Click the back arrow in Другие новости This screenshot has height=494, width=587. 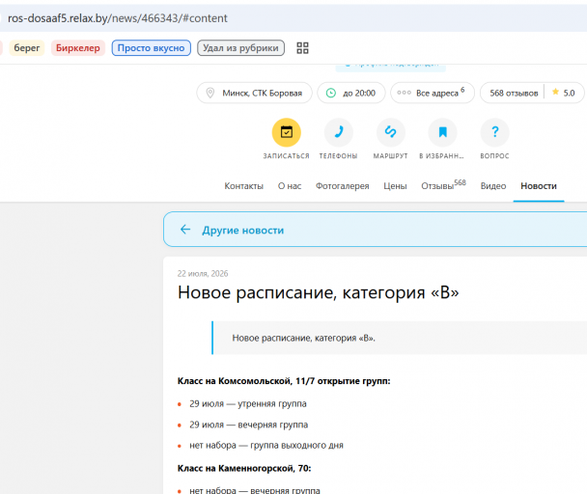pyautogui.click(x=185, y=230)
